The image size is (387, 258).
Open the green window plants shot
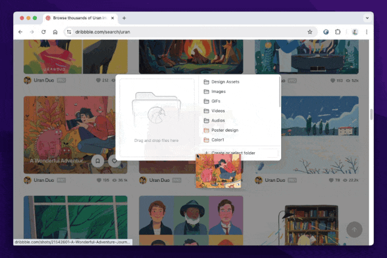coord(76,221)
